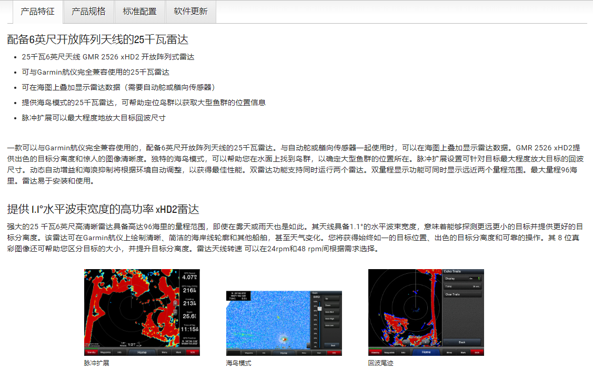This screenshot has width=593, height=369.
Task: View the 海鸟模式 bird mode screenshot thumbnail
Action: [284, 323]
